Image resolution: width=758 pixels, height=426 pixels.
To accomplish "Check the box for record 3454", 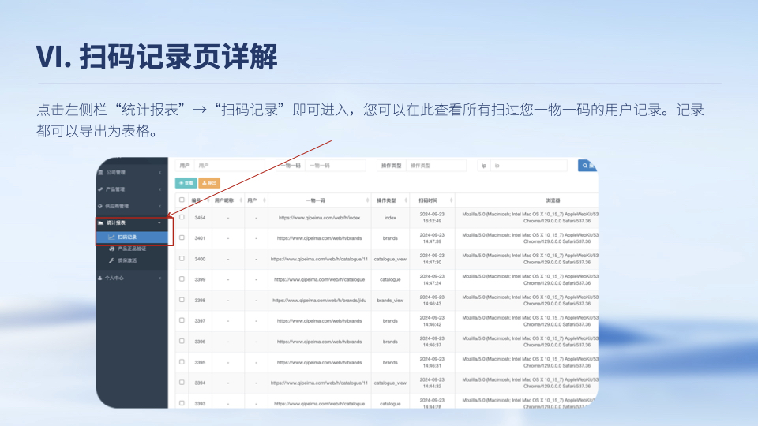I will tap(182, 217).
